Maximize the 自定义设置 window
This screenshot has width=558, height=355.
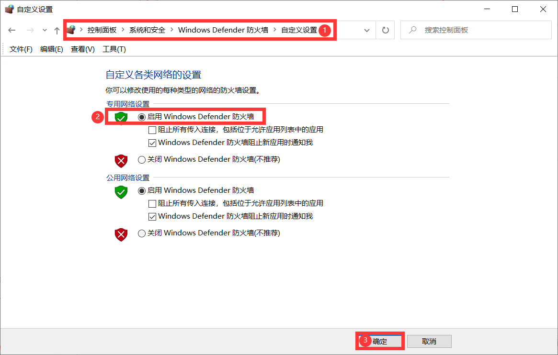coord(515,9)
